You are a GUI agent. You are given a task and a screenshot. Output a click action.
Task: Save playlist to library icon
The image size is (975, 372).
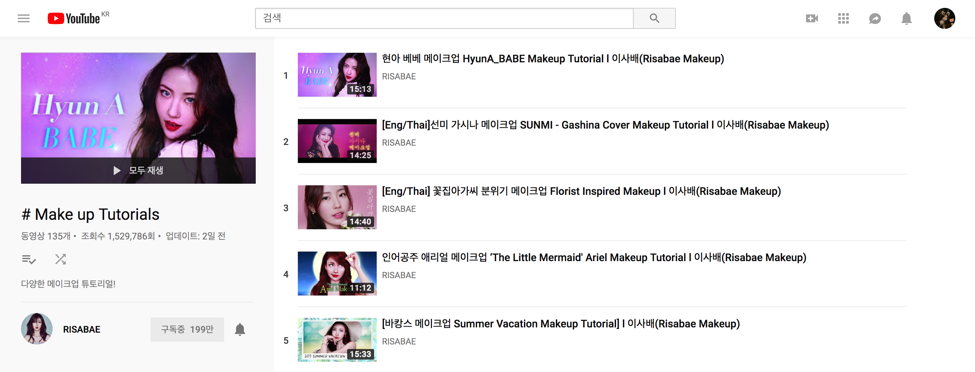[29, 259]
